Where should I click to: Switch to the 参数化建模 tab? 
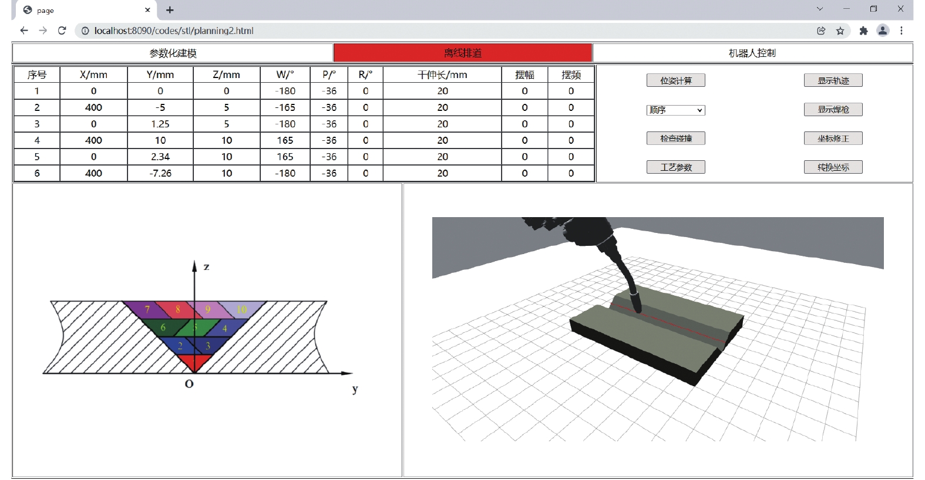[173, 53]
